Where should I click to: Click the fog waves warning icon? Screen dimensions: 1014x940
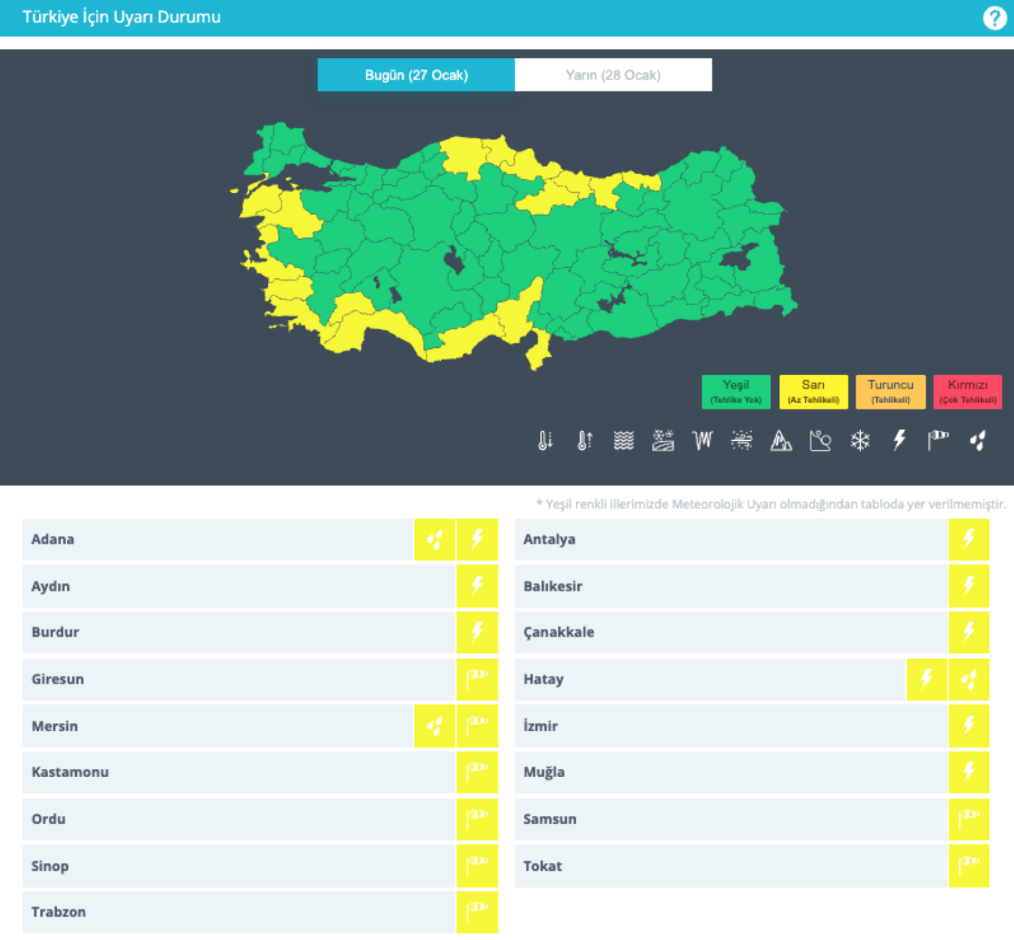pyautogui.click(x=623, y=441)
